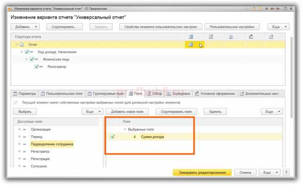Click the sorting column icon in structure header
The height and width of the screenshot is (185, 302).
click(x=231, y=37)
